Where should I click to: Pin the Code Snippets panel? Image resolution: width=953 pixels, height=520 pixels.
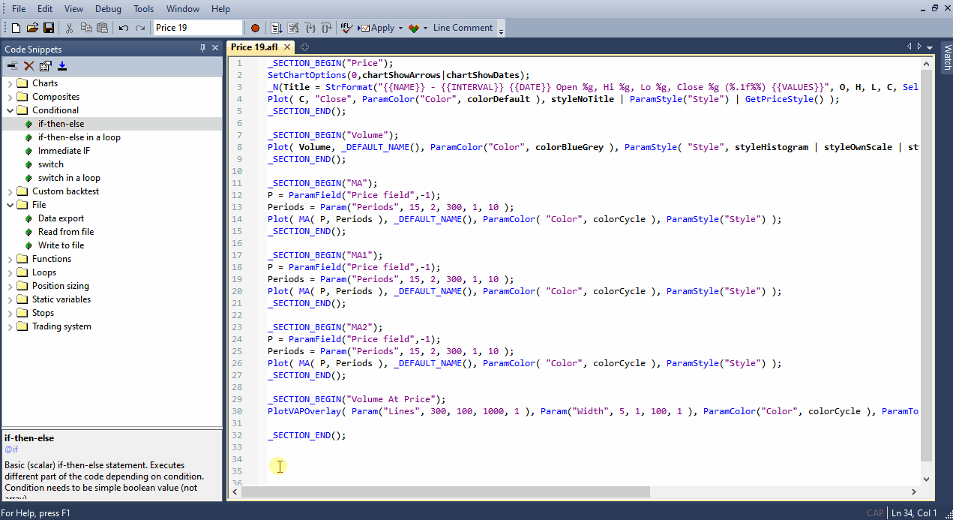[202, 49]
